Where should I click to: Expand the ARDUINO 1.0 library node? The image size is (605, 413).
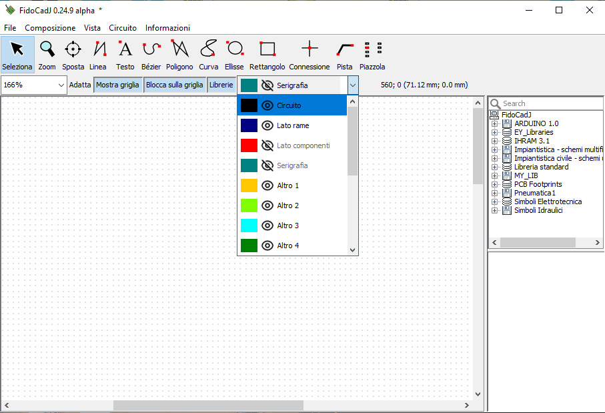(495, 123)
